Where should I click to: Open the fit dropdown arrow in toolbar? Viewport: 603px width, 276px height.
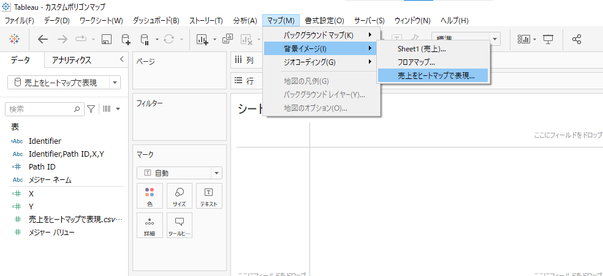[x=495, y=39]
